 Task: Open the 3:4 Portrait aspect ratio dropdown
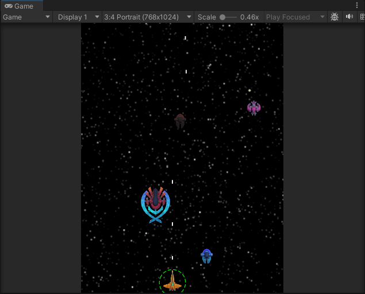click(148, 17)
